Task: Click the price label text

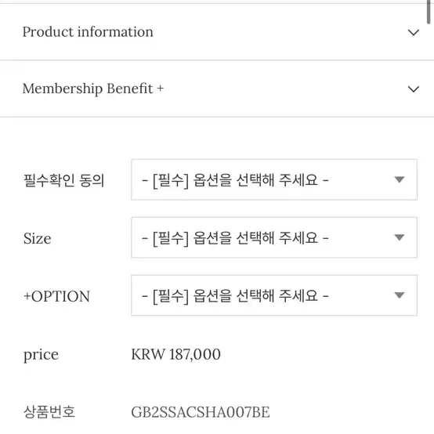Action: click(x=41, y=355)
